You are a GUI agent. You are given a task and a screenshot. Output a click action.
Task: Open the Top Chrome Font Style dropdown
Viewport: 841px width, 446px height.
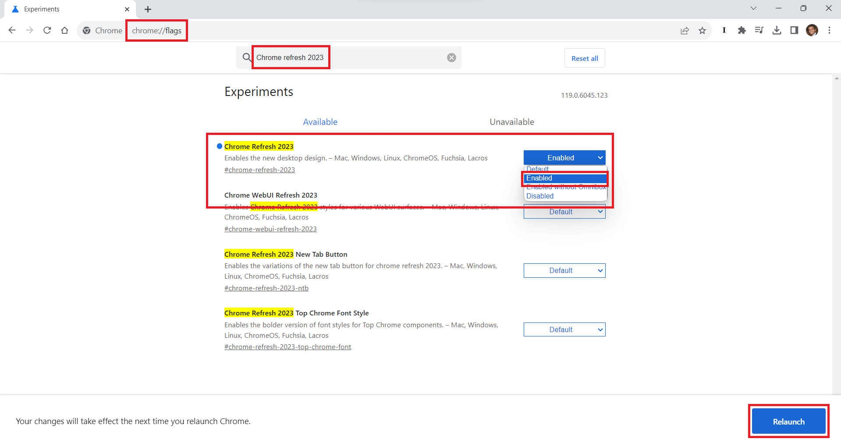coord(564,329)
